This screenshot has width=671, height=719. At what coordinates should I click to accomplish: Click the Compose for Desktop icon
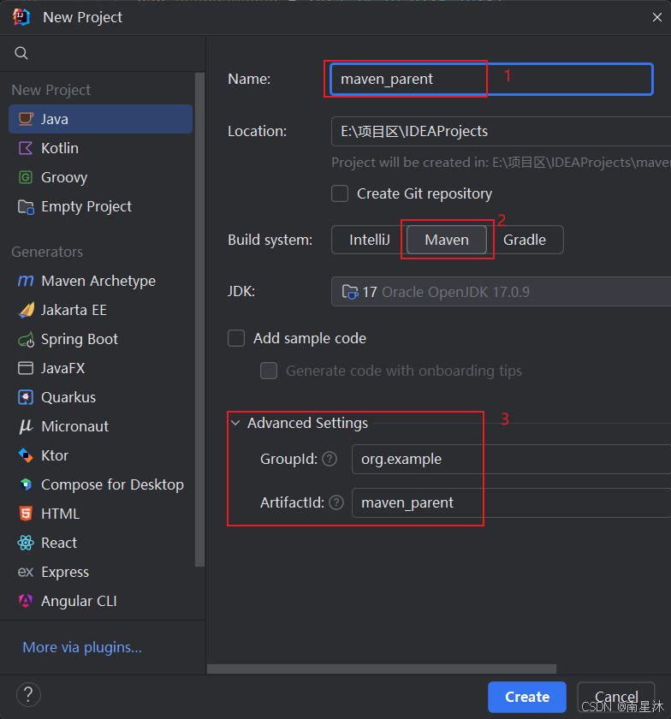[x=27, y=484]
